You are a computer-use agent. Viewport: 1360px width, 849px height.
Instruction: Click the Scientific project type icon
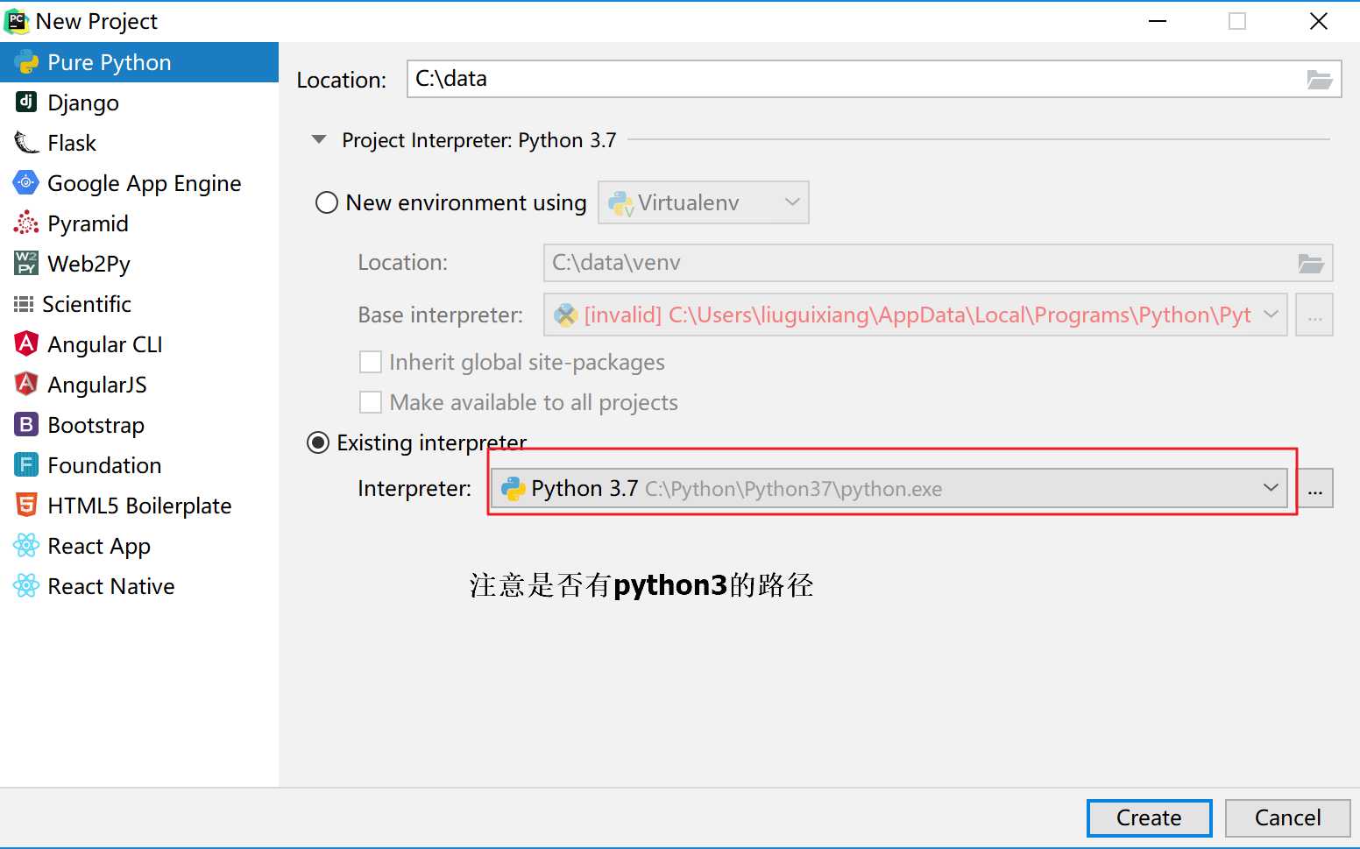tap(24, 304)
